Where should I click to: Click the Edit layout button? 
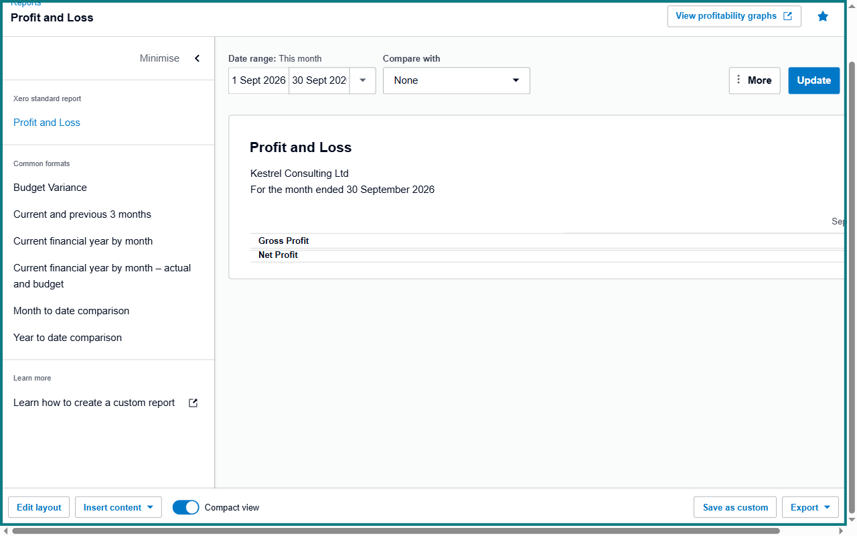[x=39, y=507]
